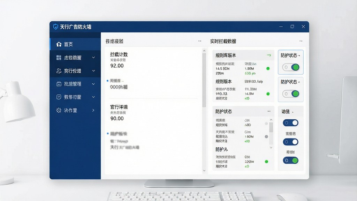Choose the calendar icon sidebar item
The image size is (357, 201).
point(59,84)
